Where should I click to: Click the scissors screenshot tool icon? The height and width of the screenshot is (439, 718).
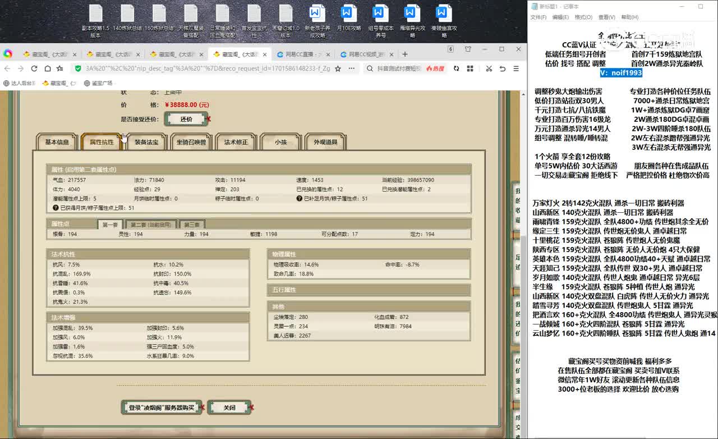pyautogui.click(x=489, y=68)
